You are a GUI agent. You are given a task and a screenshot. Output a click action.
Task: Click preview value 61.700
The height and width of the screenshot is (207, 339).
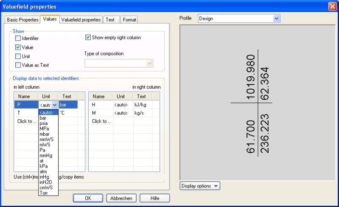coord(251,137)
